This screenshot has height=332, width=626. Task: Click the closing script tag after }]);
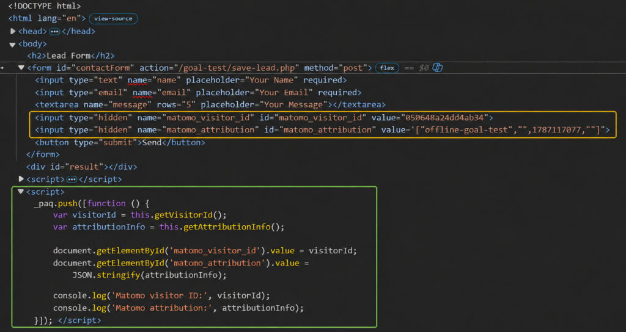point(79,320)
